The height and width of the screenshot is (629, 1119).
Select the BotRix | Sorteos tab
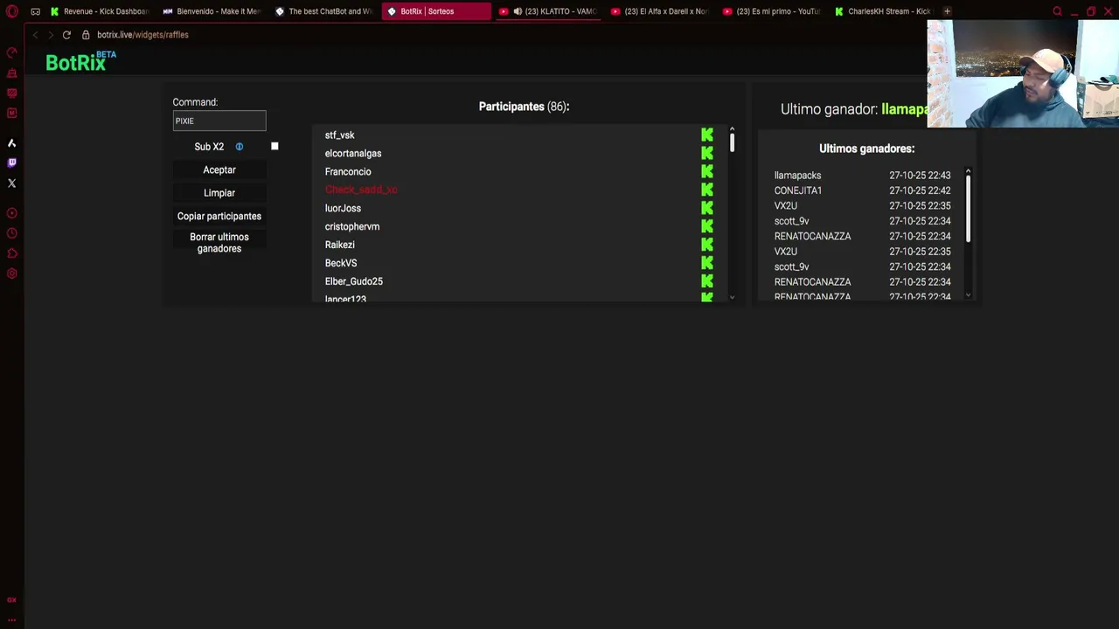click(x=435, y=11)
